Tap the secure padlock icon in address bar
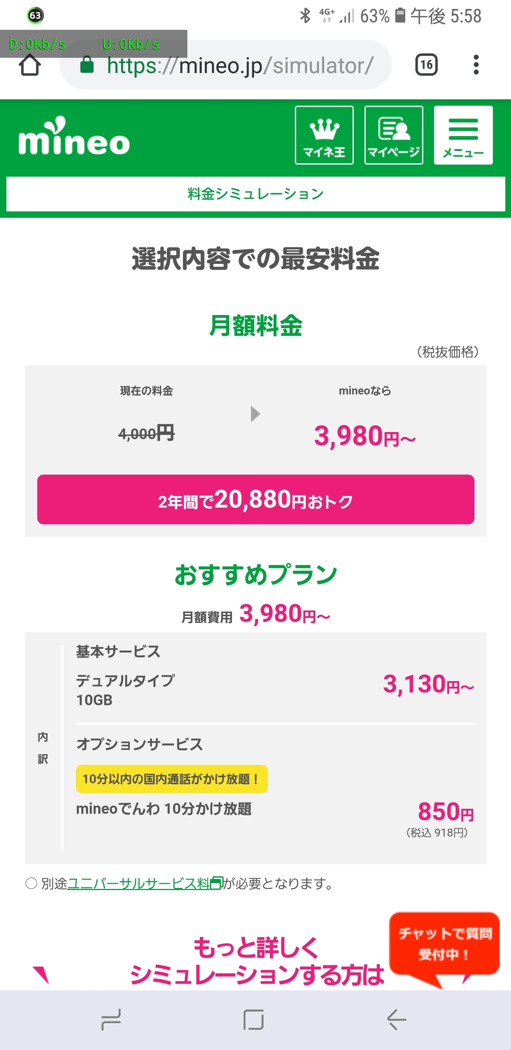Image resolution: width=511 pixels, height=1050 pixels. tap(87, 65)
